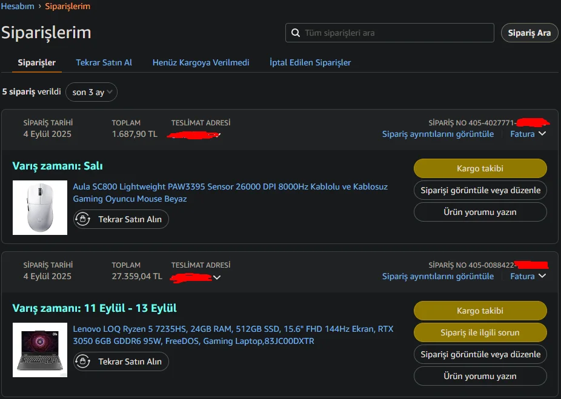Viewport: 561px width, 399px height.
Task: View order details for laptop order
Action: coord(437,276)
